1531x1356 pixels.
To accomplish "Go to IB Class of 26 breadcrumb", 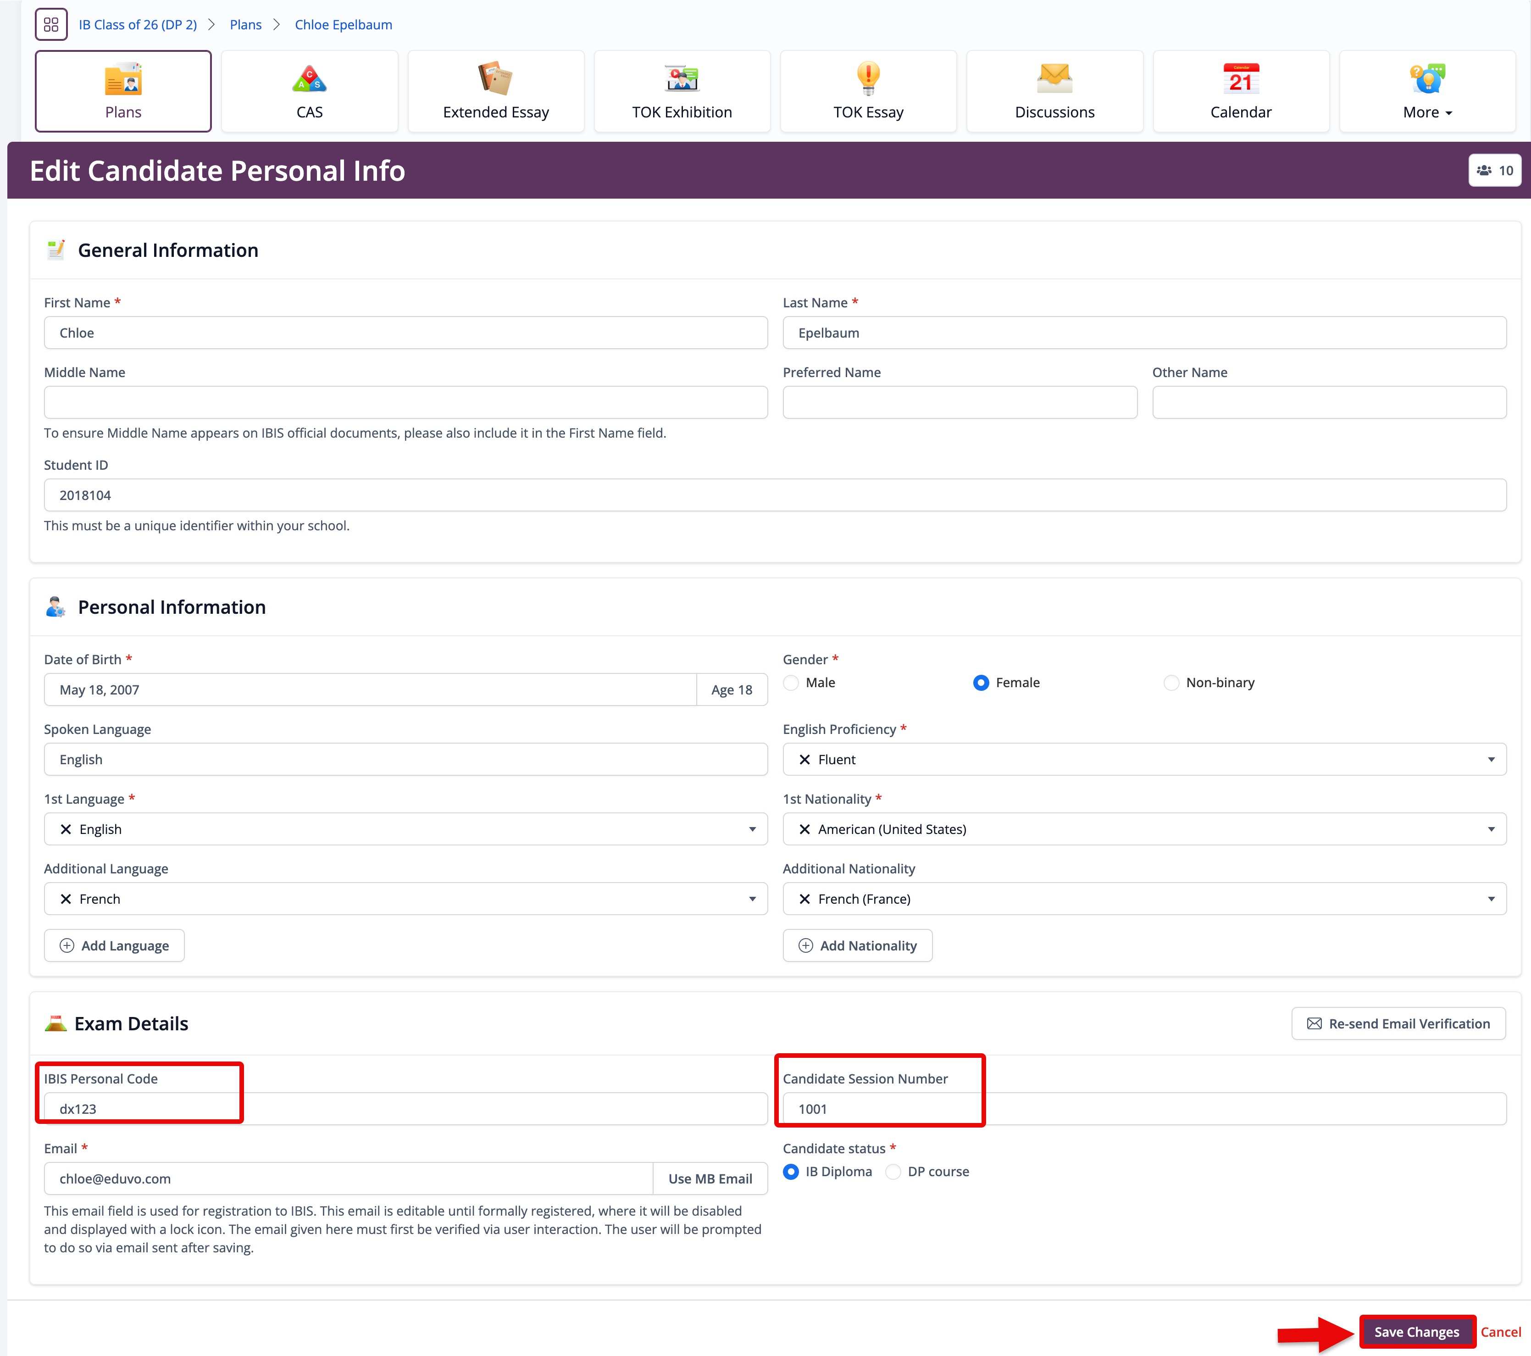I will 138,25.
